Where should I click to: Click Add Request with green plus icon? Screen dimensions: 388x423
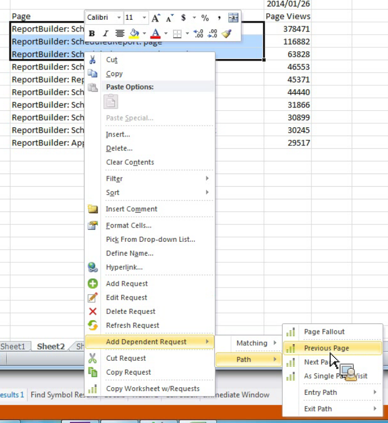pos(150,284)
